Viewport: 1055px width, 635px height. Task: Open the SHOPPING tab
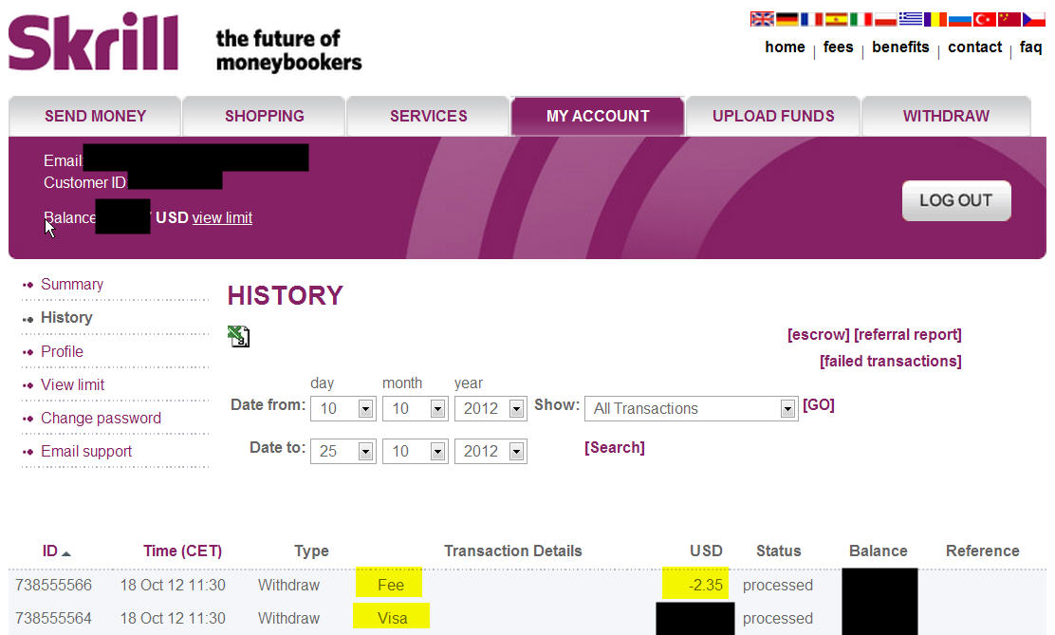pyautogui.click(x=264, y=116)
